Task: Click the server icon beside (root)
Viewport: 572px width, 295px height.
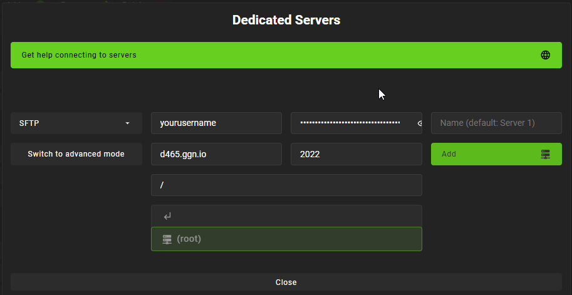Action: click(x=167, y=239)
